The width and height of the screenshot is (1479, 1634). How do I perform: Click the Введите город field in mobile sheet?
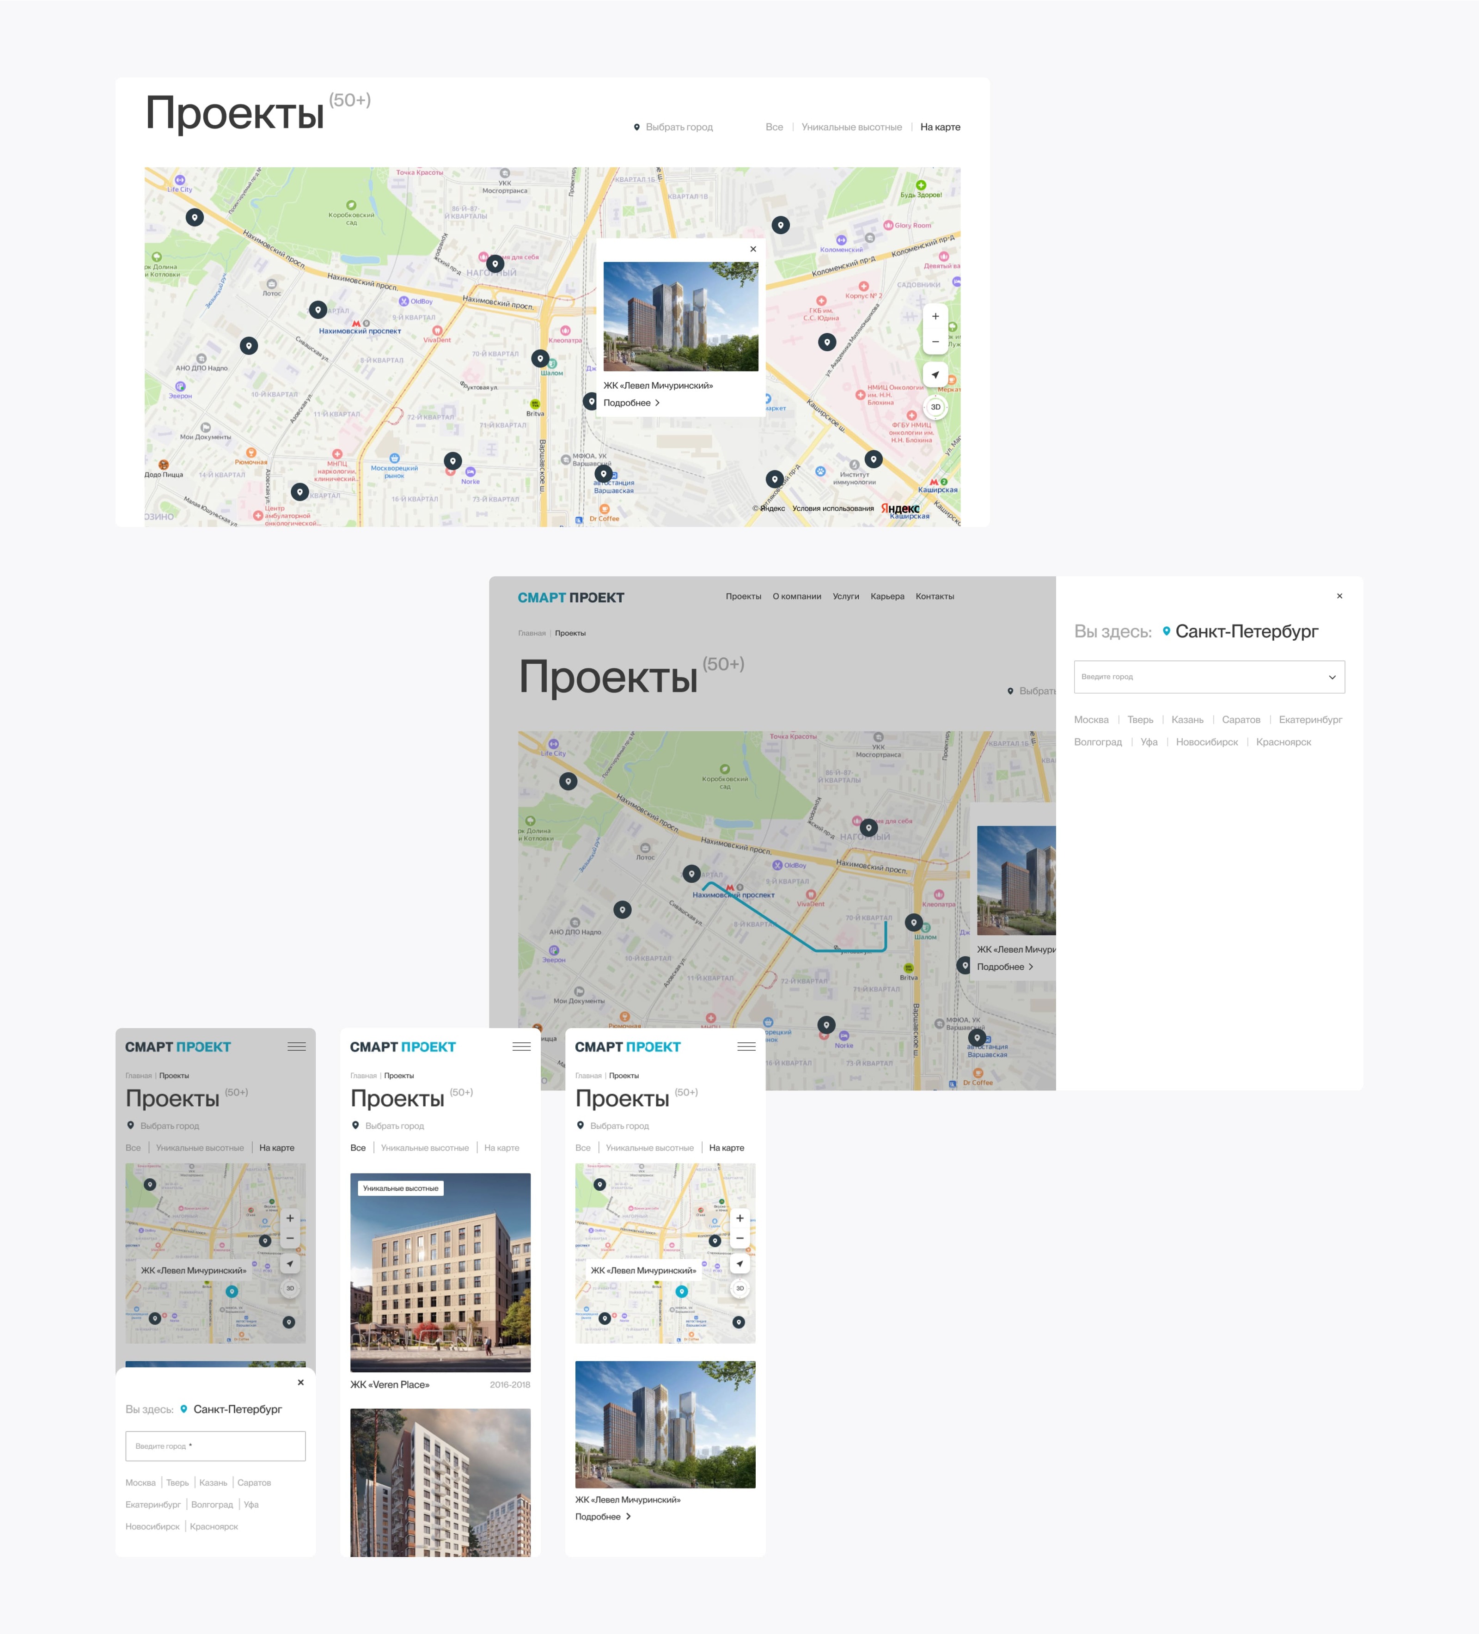pos(215,1446)
